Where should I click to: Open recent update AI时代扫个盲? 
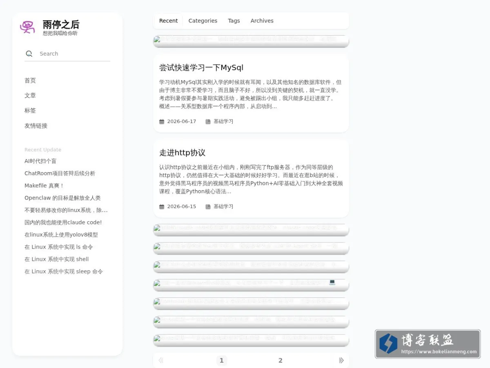pos(40,161)
